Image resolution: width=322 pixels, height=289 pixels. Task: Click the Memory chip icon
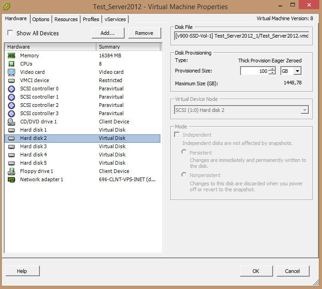pos(11,56)
